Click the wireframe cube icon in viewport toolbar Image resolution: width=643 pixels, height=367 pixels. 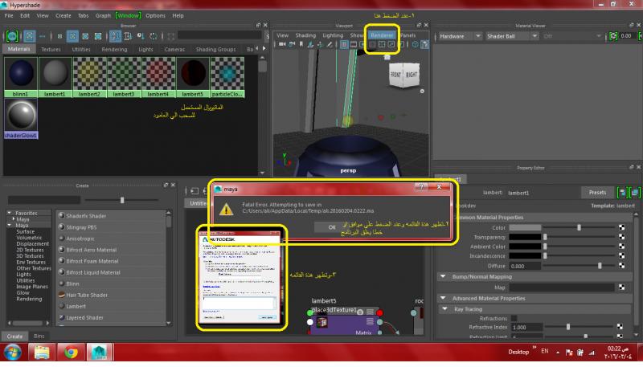point(415,44)
